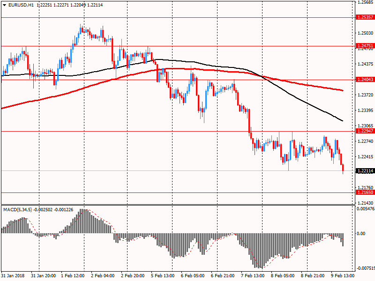The image size is (375, 281).
Task: Select the 1.24043 red level label
Action: [365, 80]
